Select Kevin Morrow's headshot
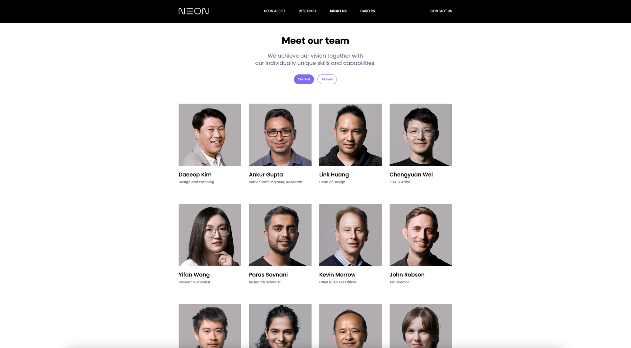 (x=350, y=235)
